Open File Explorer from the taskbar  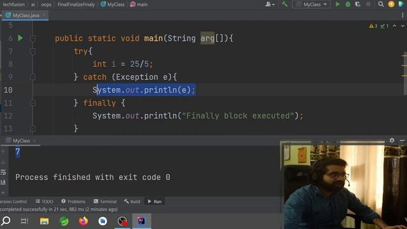tap(45, 221)
